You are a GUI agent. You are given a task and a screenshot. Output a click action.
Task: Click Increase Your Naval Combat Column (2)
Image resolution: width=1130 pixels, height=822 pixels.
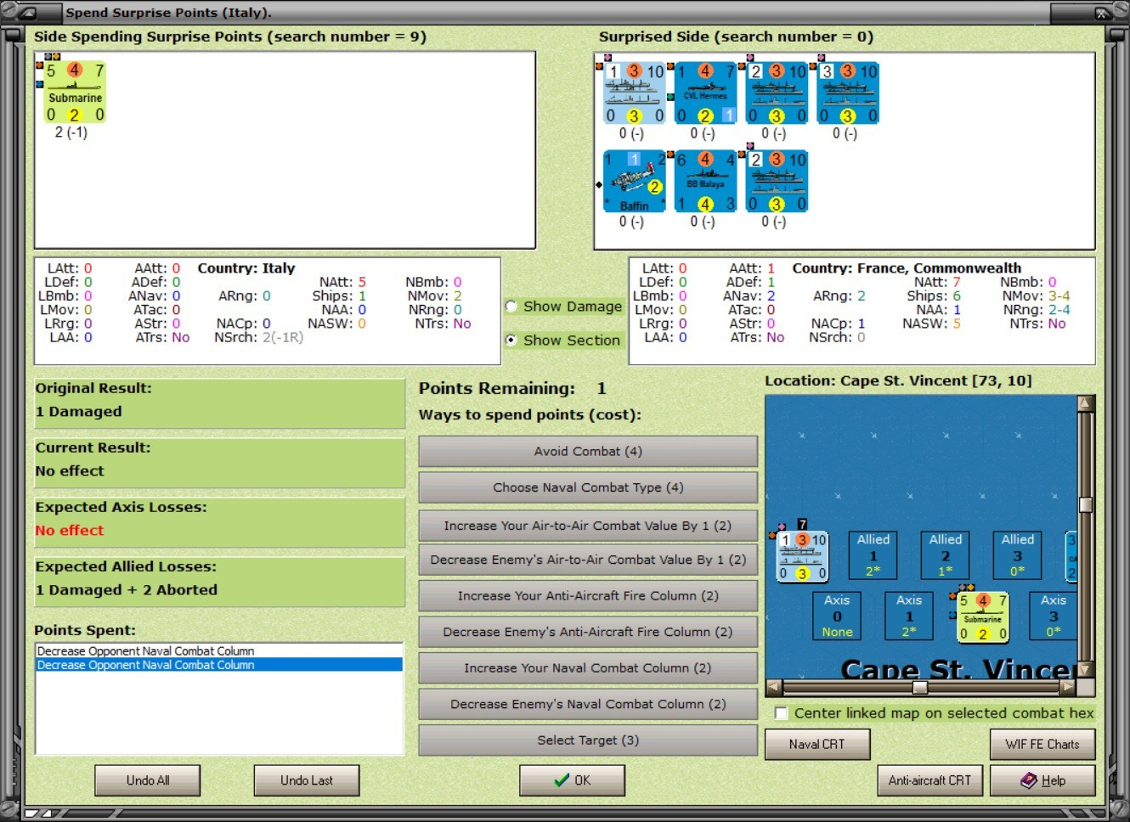click(x=588, y=668)
